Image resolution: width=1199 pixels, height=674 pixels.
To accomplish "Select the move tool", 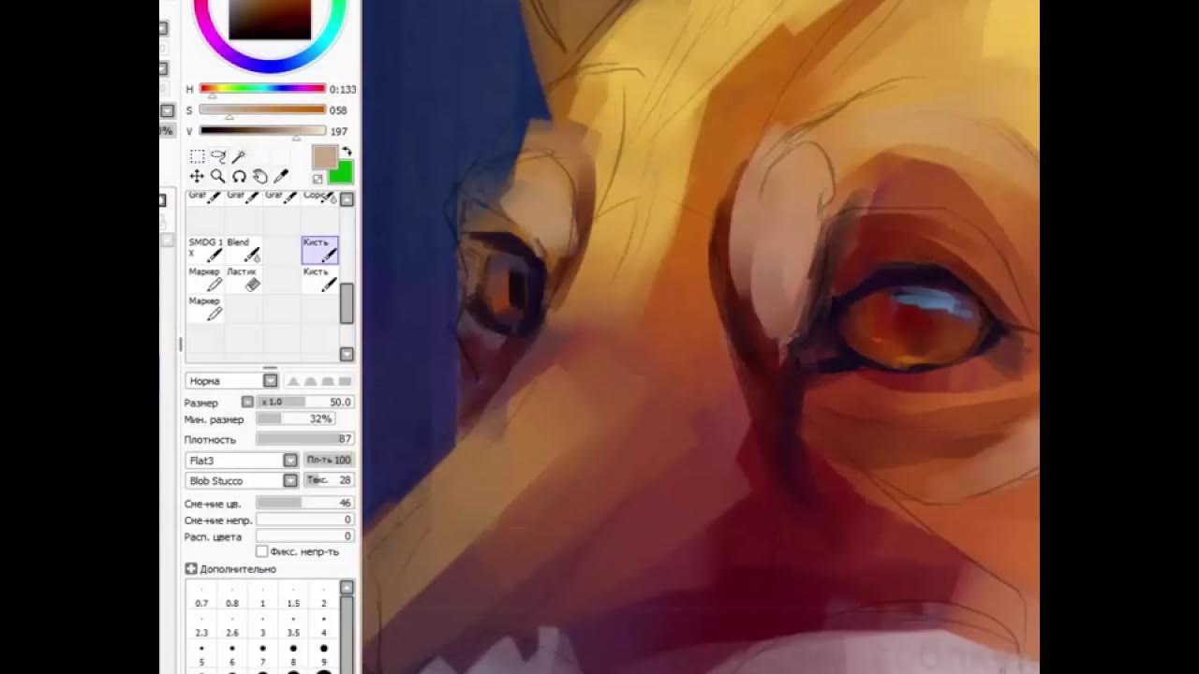I will 198,176.
